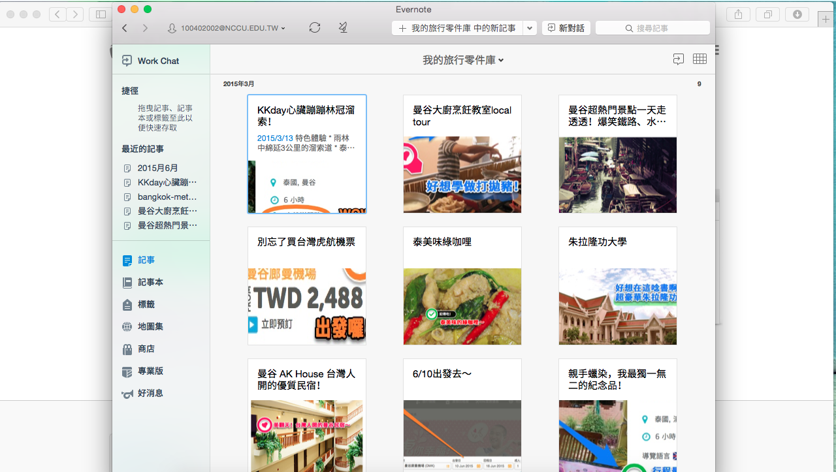Click the 最近的記事 heading
The image size is (836, 472).
[x=143, y=149]
